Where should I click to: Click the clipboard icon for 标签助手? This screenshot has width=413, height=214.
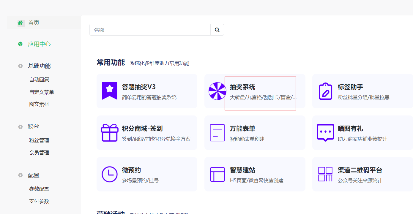[325, 91]
